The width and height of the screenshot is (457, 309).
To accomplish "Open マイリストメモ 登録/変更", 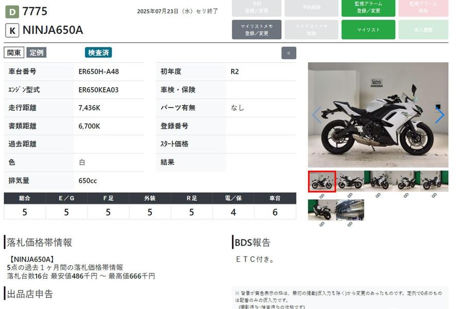I will point(257,30).
